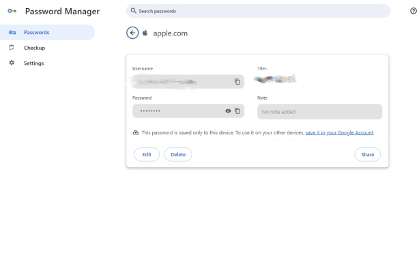Show the password using the eye icon

coord(227,111)
